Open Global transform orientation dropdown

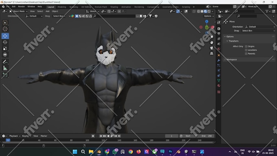pos(92,11)
